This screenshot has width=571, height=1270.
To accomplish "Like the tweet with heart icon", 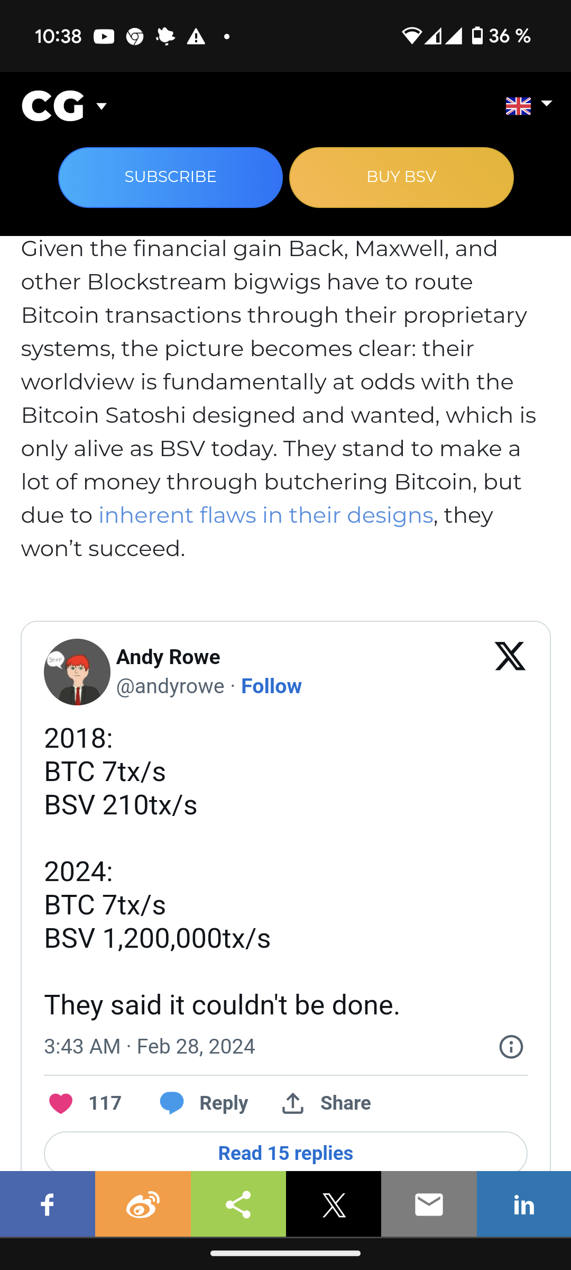I will pos(61,1103).
